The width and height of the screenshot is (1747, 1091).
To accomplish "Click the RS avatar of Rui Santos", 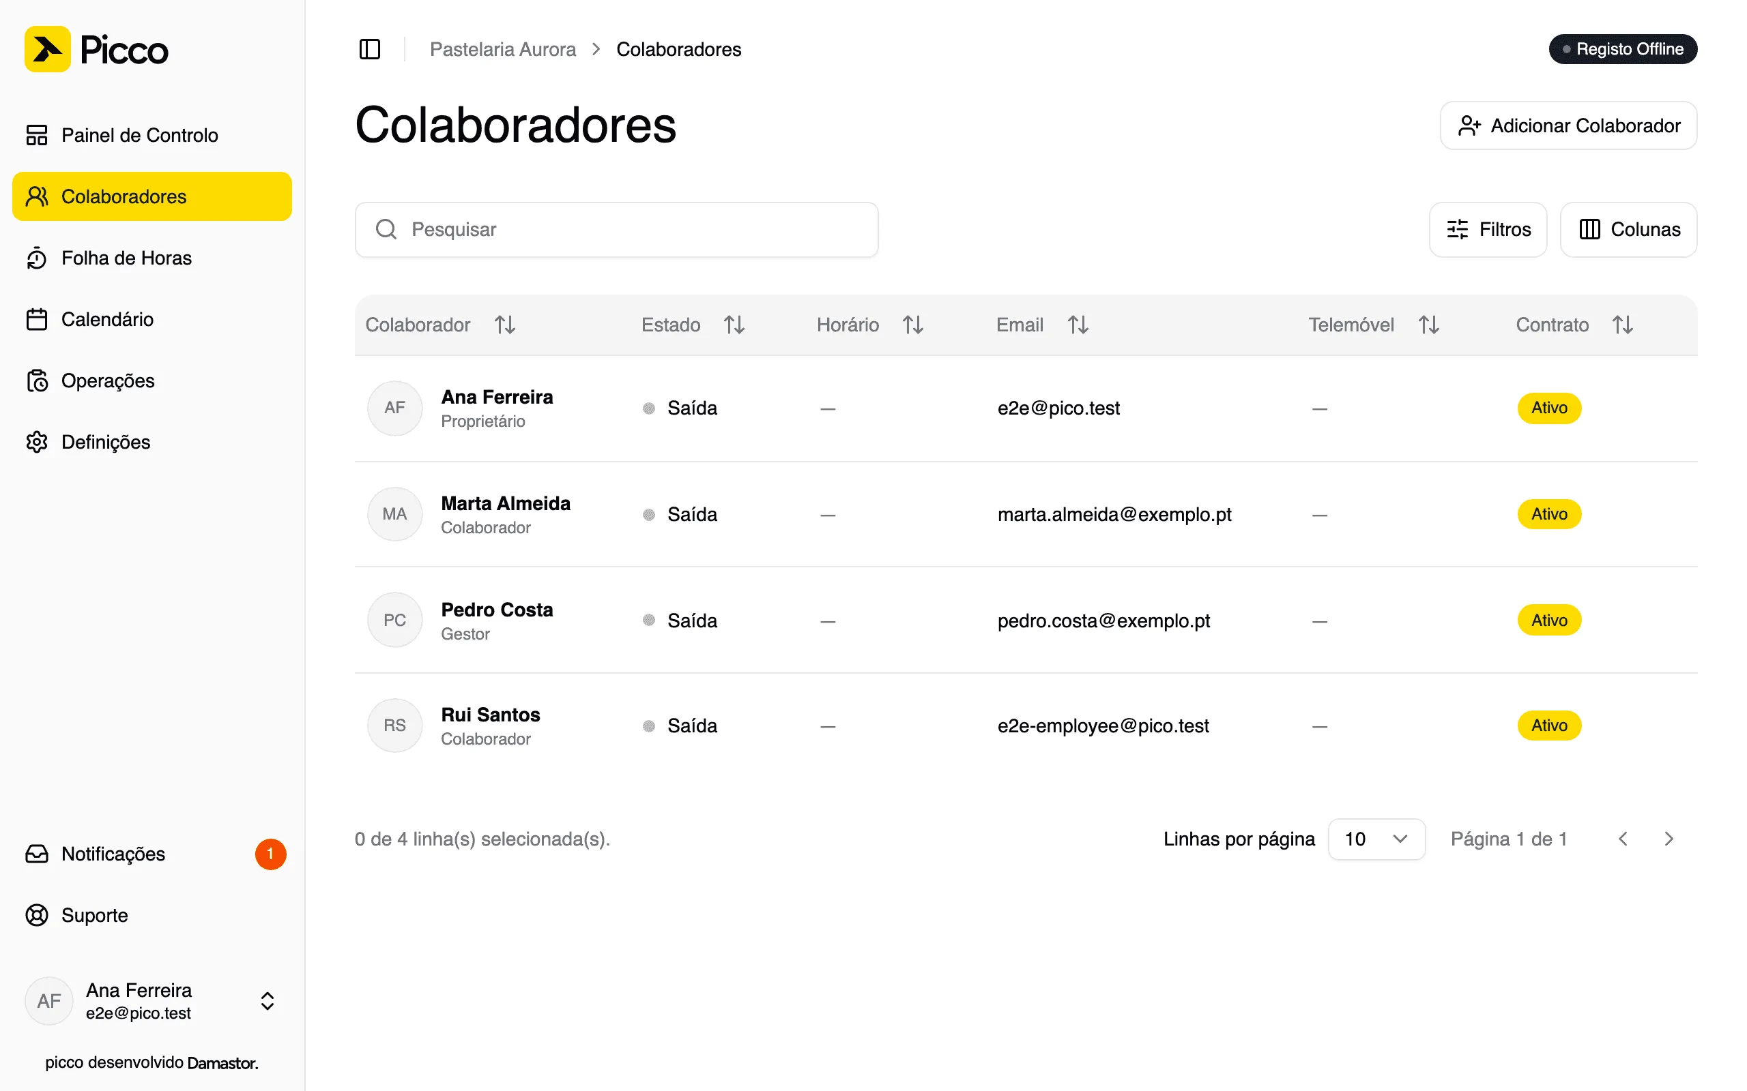I will click(x=395, y=725).
